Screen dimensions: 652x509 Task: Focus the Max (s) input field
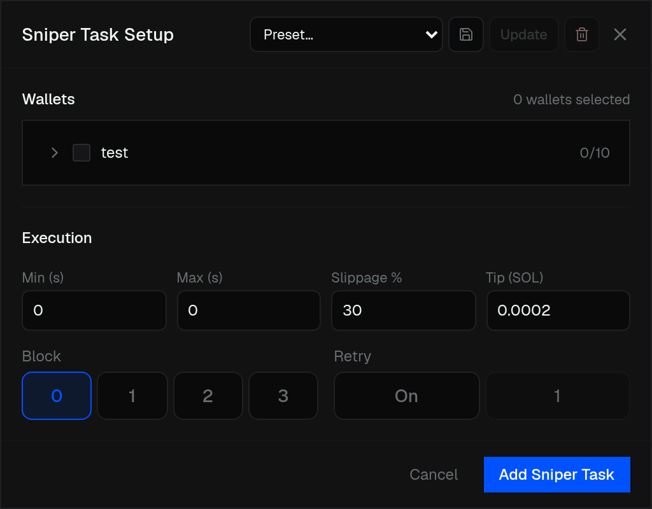click(249, 310)
